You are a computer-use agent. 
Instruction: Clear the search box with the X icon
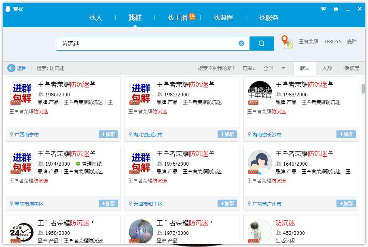(241, 43)
